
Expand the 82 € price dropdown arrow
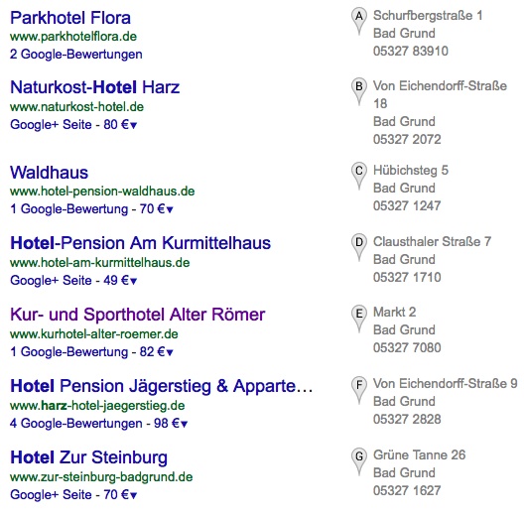pyautogui.click(x=170, y=352)
